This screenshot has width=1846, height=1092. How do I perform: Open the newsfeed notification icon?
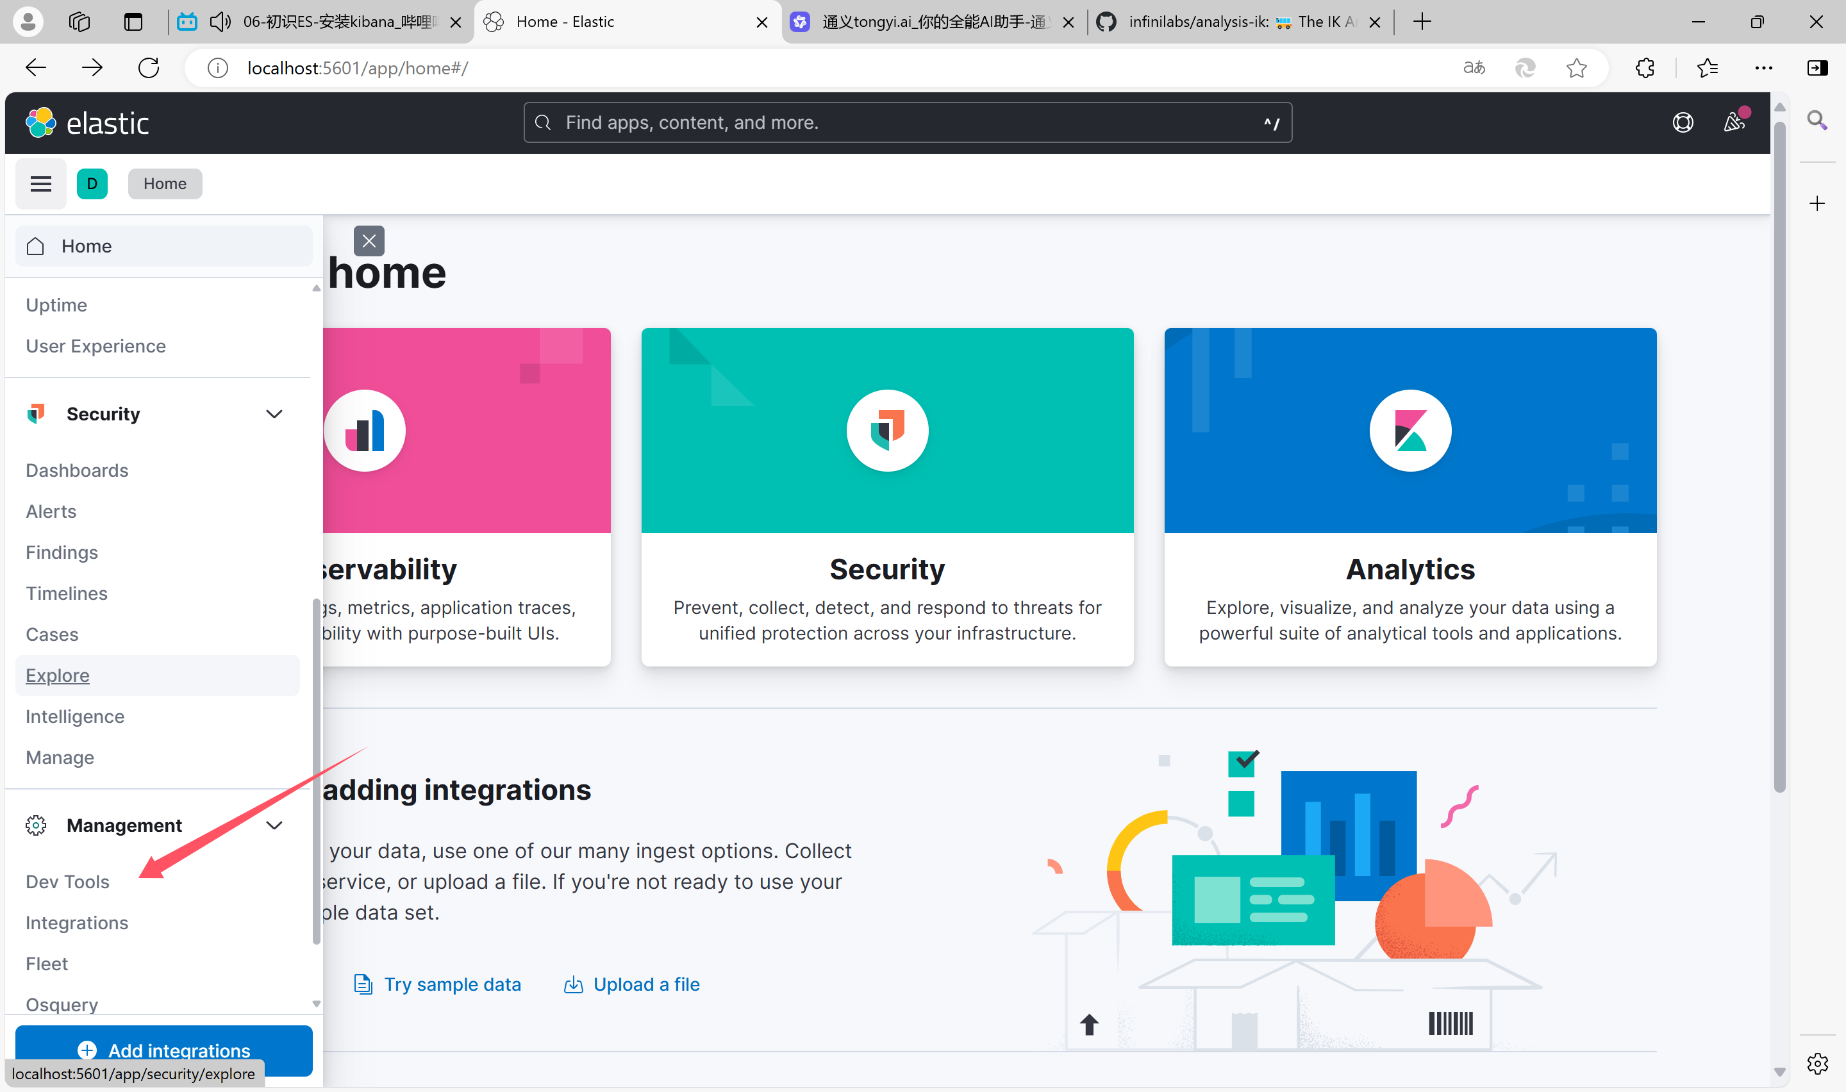pos(1735,122)
